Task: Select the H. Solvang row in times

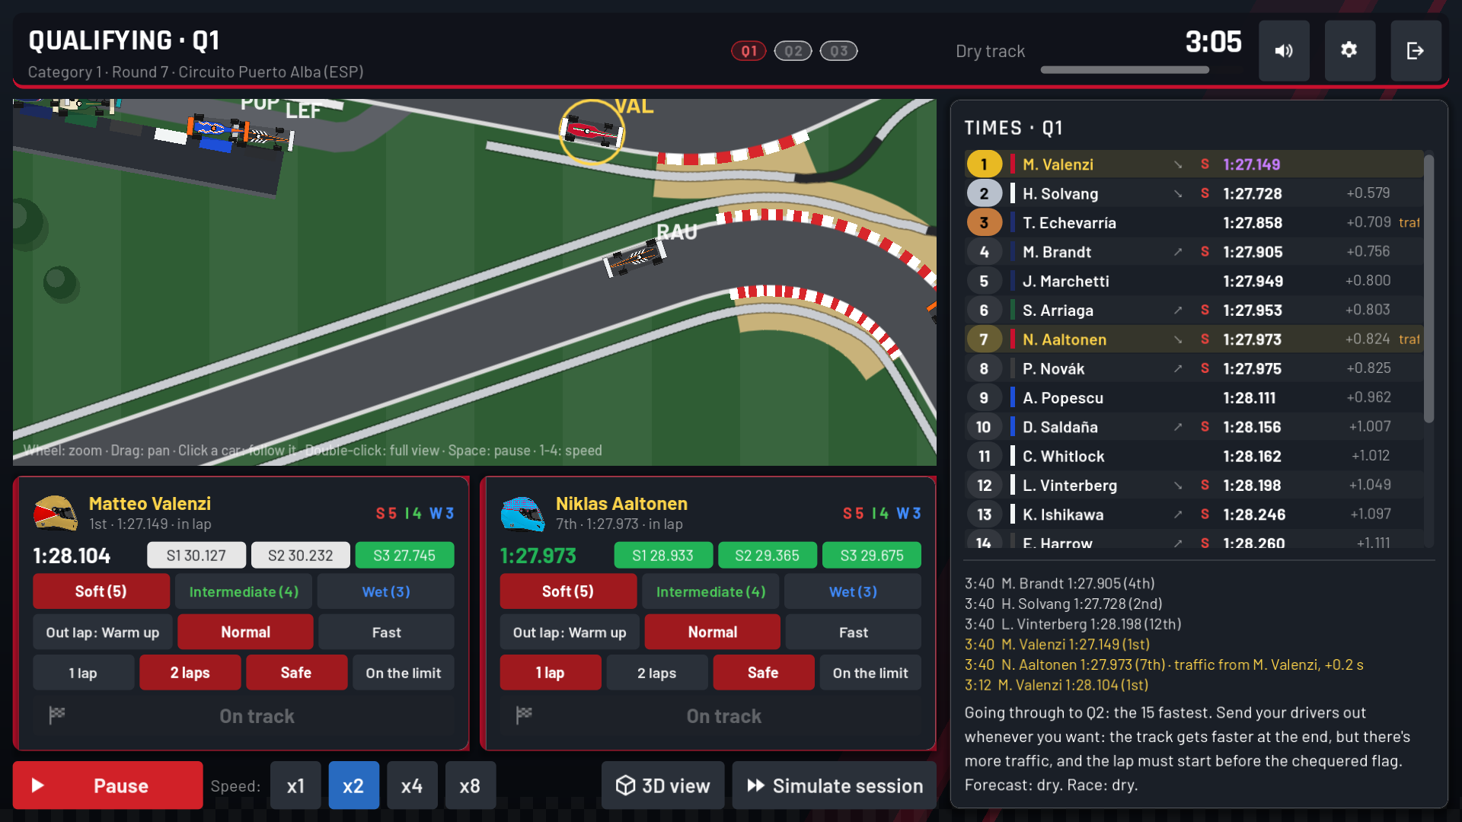Action: (x=1193, y=193)
